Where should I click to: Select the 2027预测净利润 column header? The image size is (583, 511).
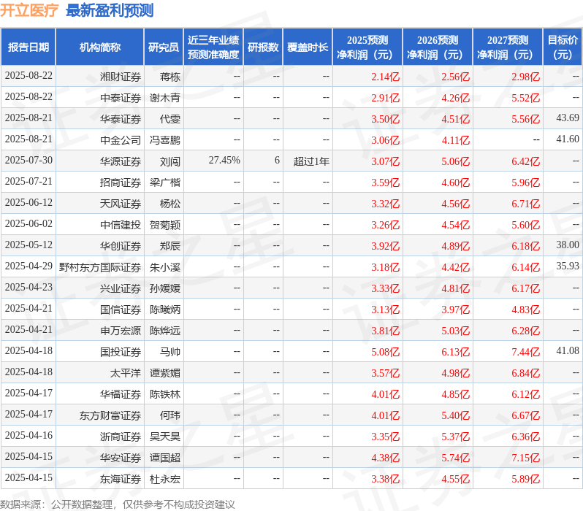[x=508, y=47]
